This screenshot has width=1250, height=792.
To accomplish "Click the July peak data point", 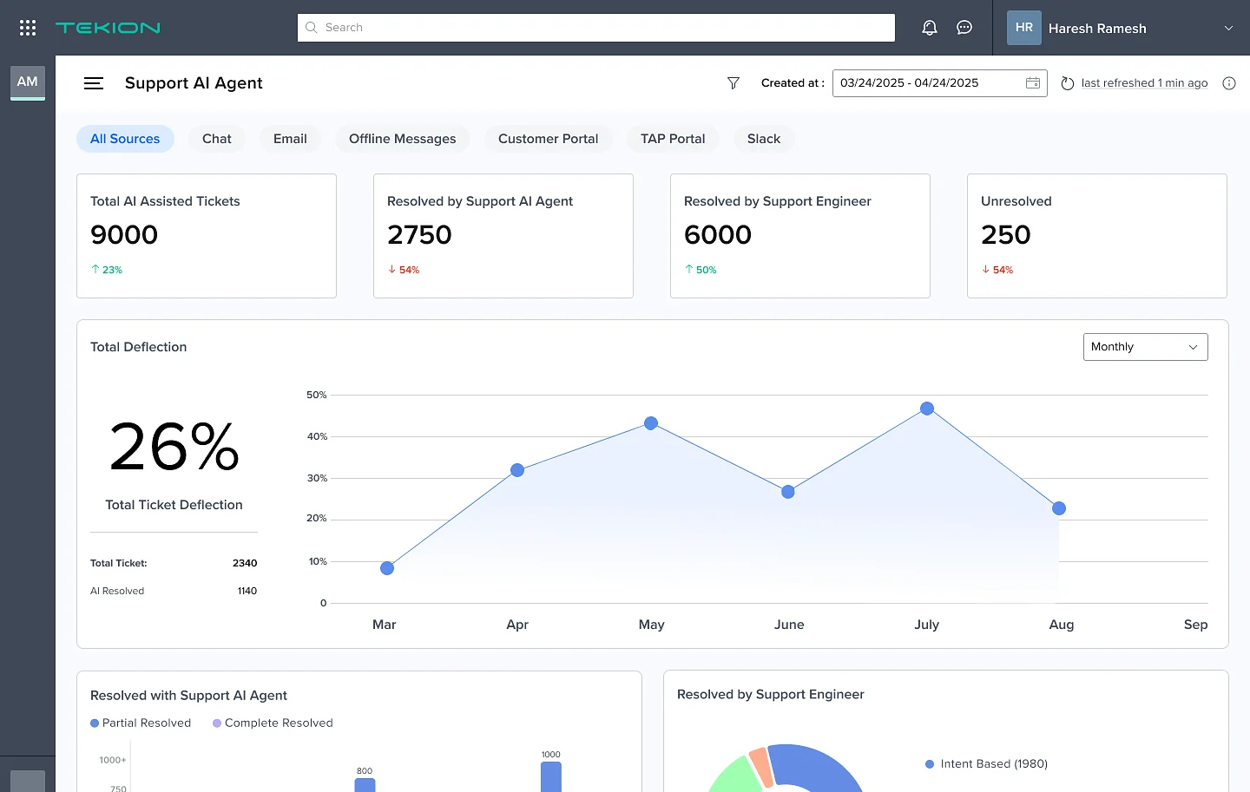I will [927, 409].
